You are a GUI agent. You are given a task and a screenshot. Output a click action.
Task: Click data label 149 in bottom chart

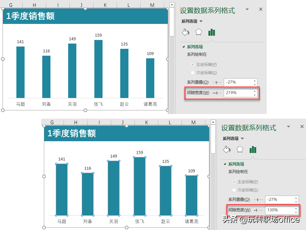coord(114,156)
